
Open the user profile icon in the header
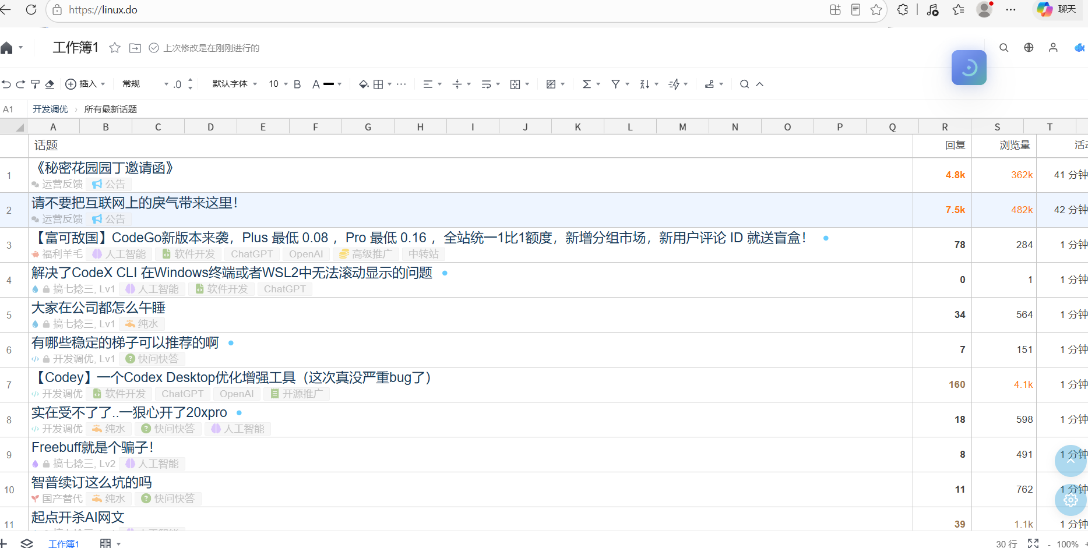[1053, 48]
